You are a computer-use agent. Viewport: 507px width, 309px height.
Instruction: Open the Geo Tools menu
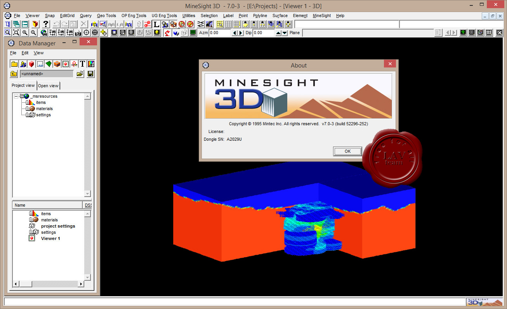click(x=106, y=16)
